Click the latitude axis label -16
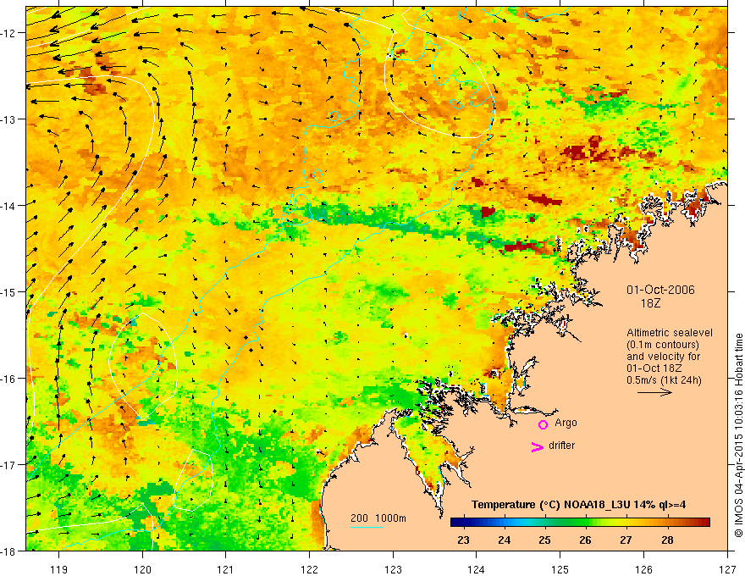 [8, 379]
